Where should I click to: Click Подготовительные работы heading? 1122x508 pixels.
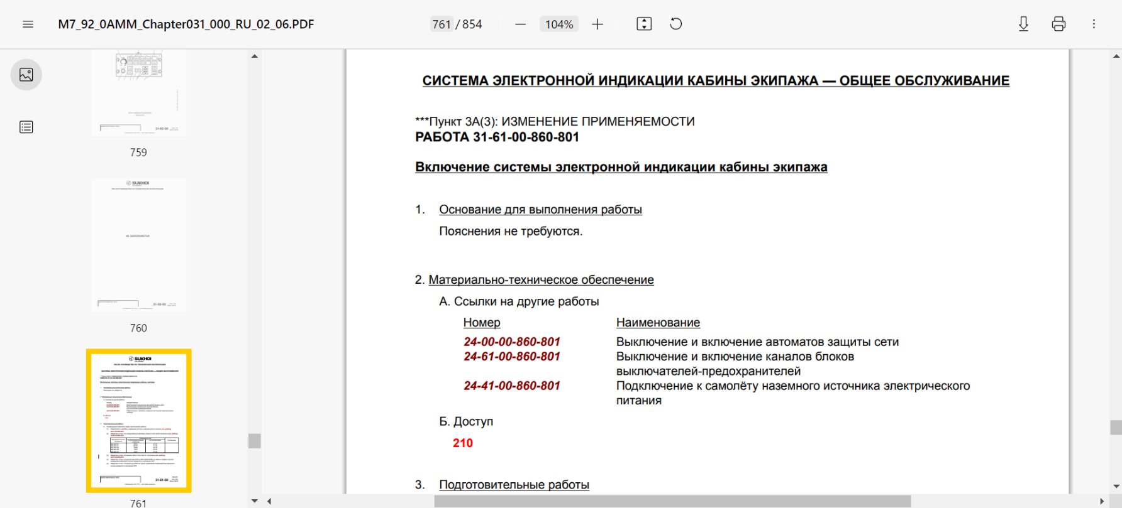(x=514, y=484)
